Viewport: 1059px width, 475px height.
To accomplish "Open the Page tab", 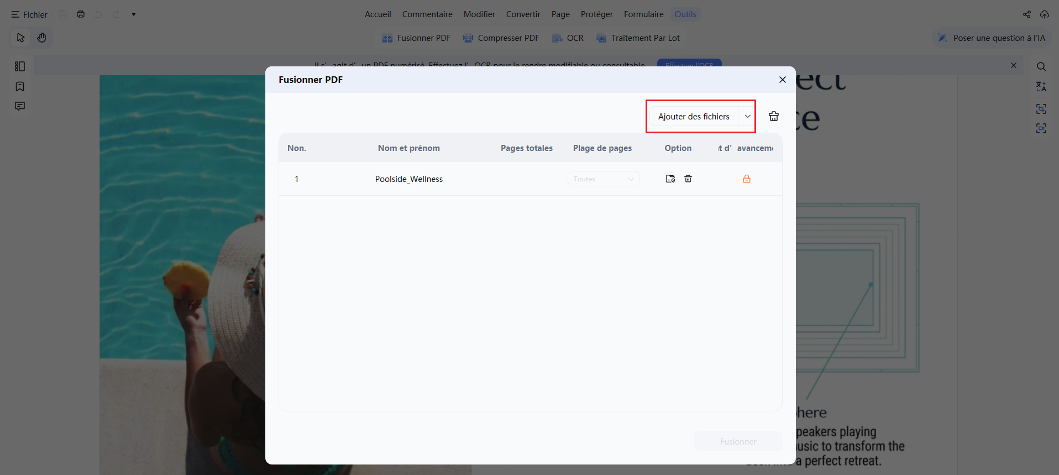I will [560, 14].
